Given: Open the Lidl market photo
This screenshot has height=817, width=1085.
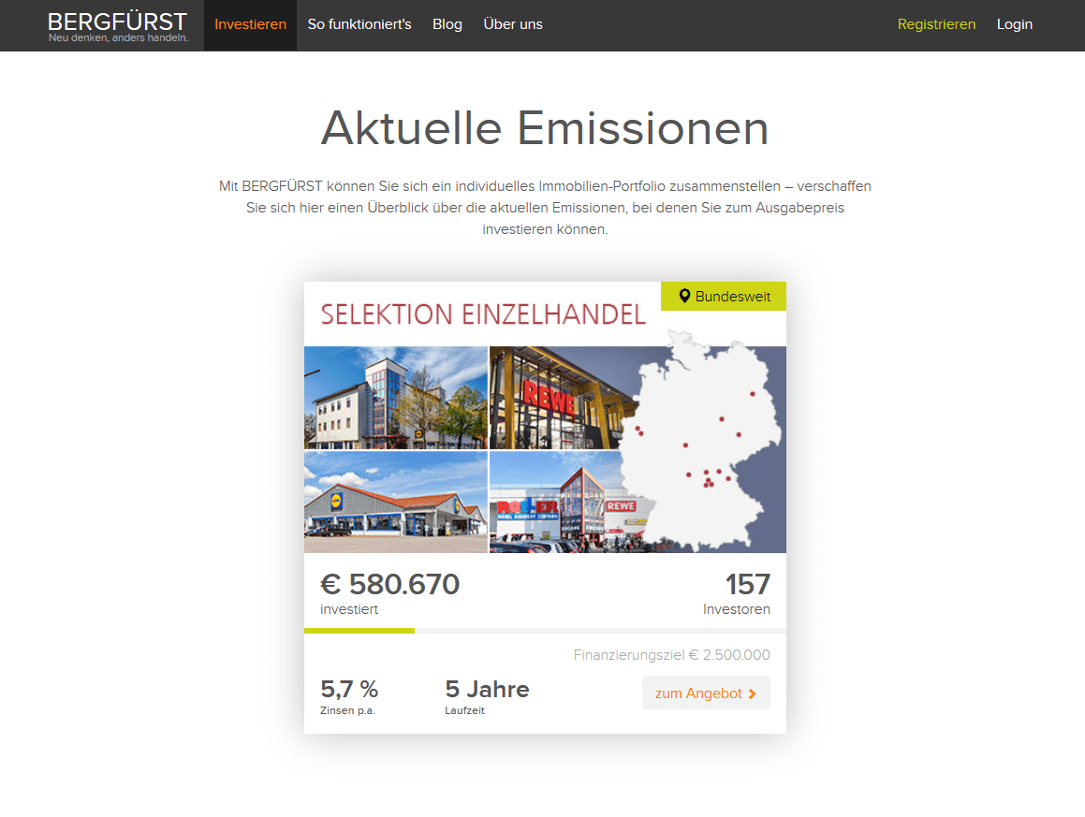Looking at the screenshot, I should click(396, 503).
